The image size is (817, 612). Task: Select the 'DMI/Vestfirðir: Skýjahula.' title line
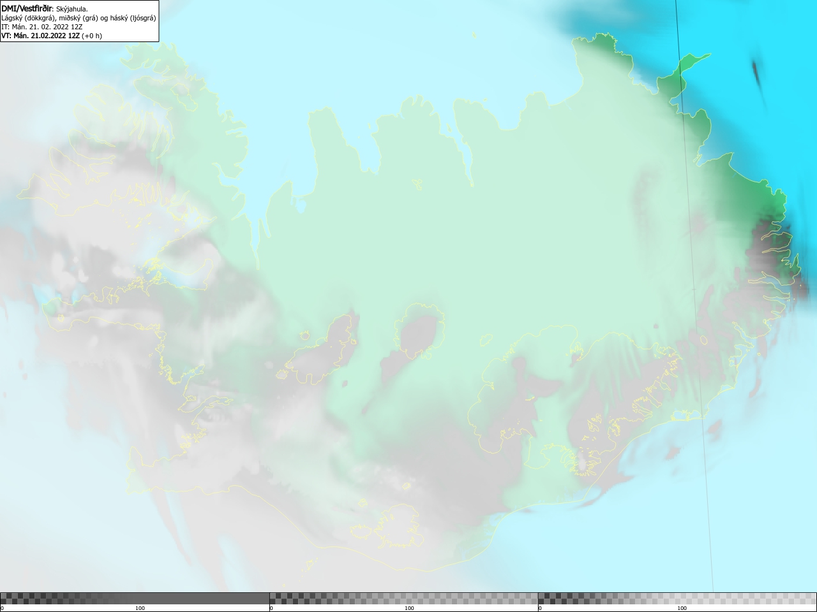(x=45, y=9)
